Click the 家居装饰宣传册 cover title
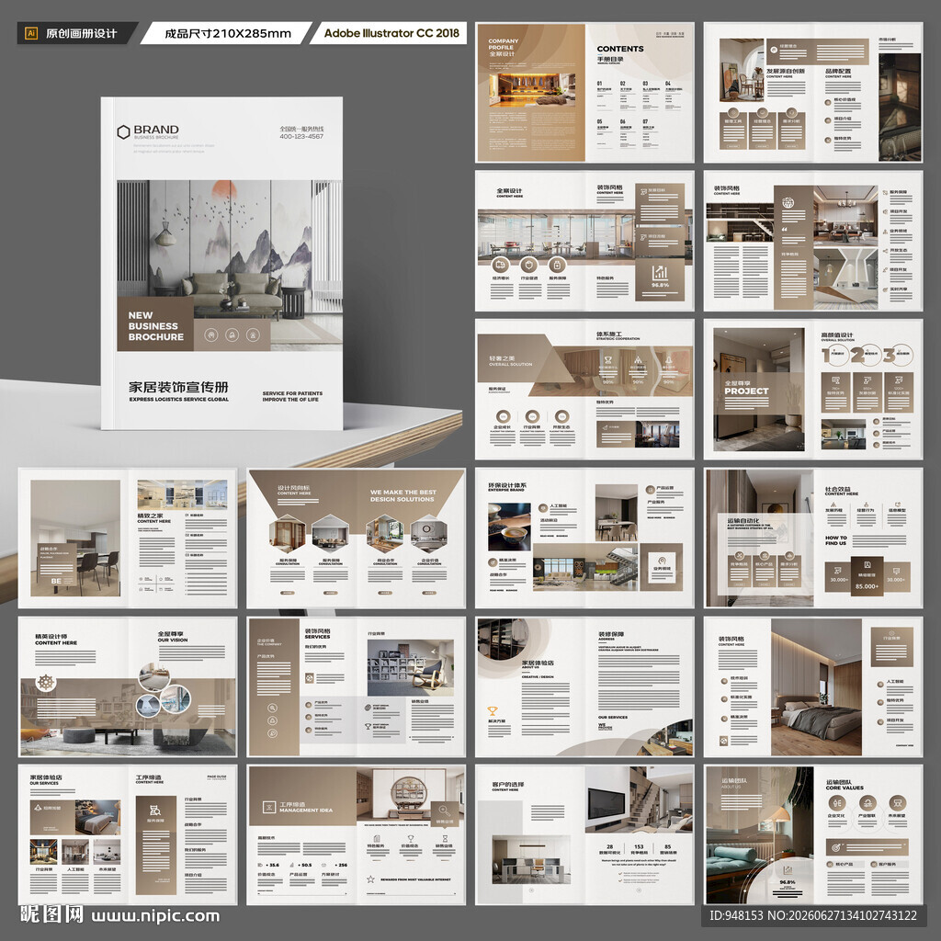The width and height of the screenshot is (941, 941). click(178, 387)
